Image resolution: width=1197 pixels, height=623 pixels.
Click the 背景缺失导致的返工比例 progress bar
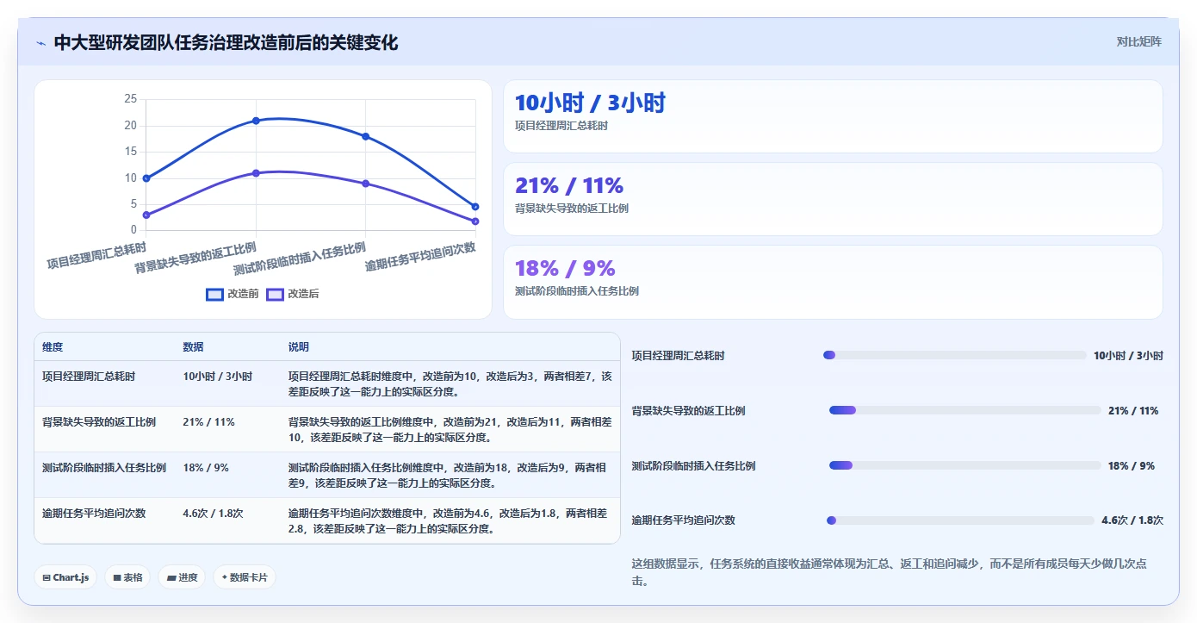tap(965, 410)
